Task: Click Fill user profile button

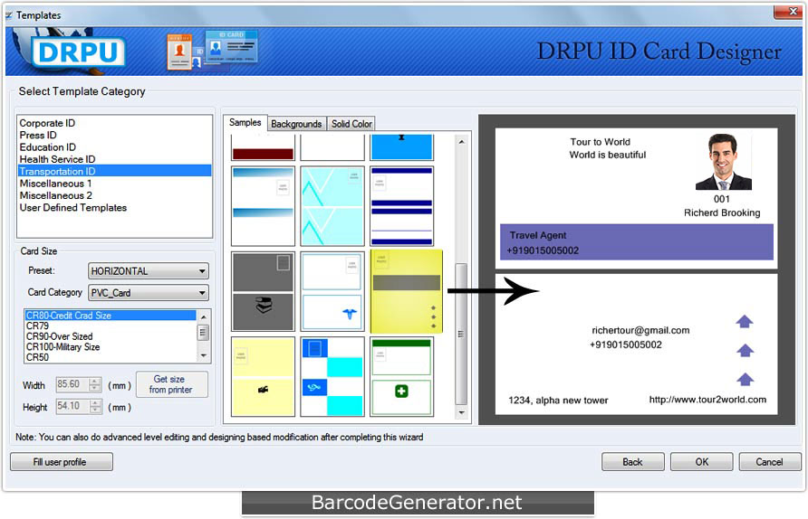Action: pos(62,462)
